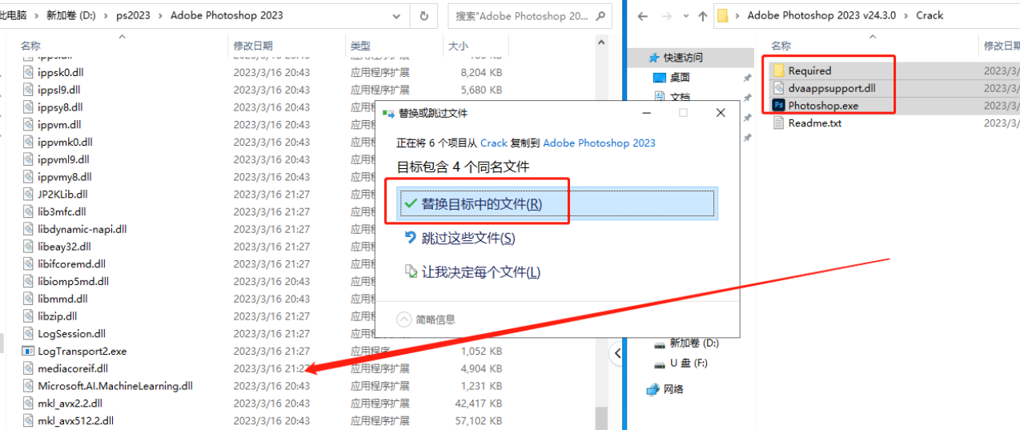Select the Photoshop.exe file icon

(778, 106)
